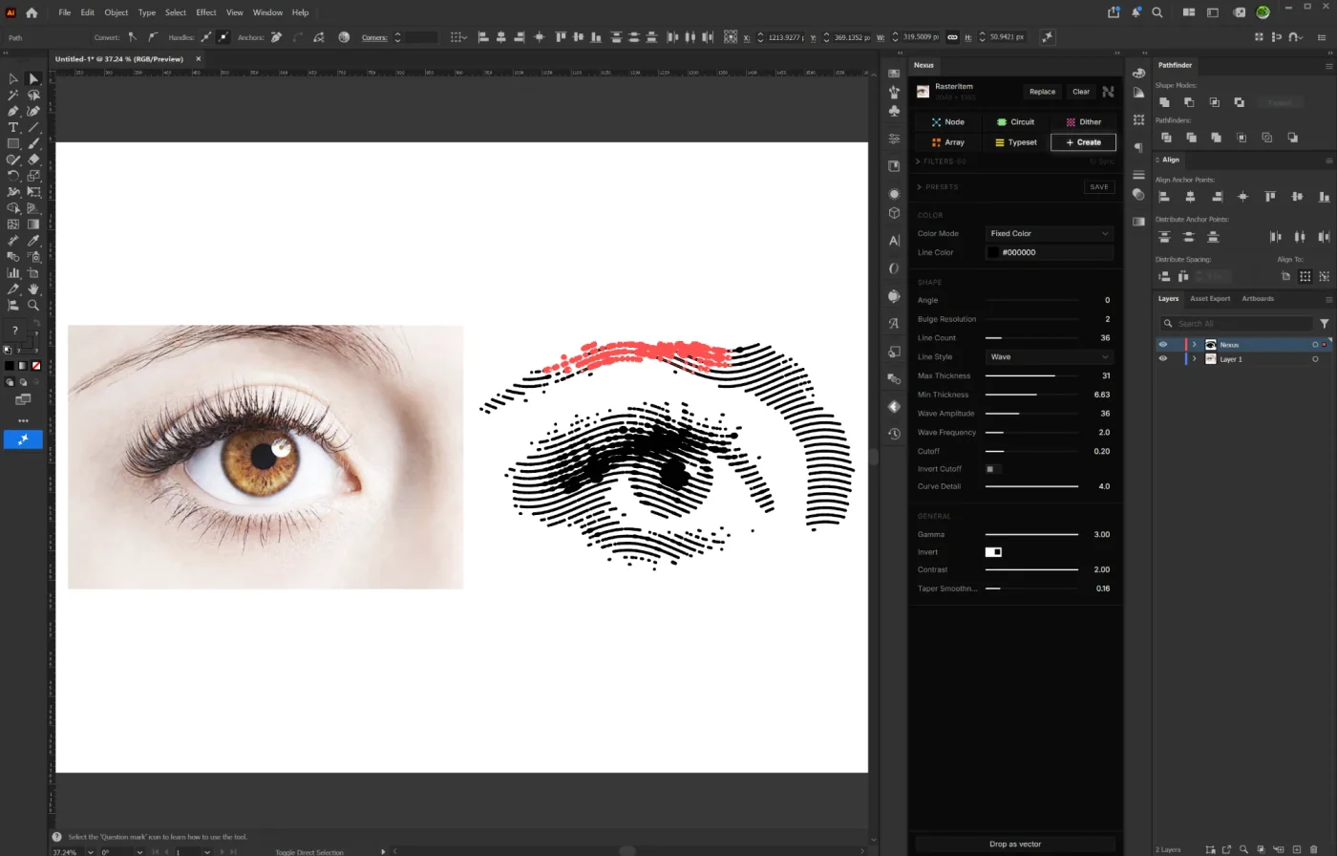Click the Drop as vector button
The image size is (1337, 856).
1015,844
